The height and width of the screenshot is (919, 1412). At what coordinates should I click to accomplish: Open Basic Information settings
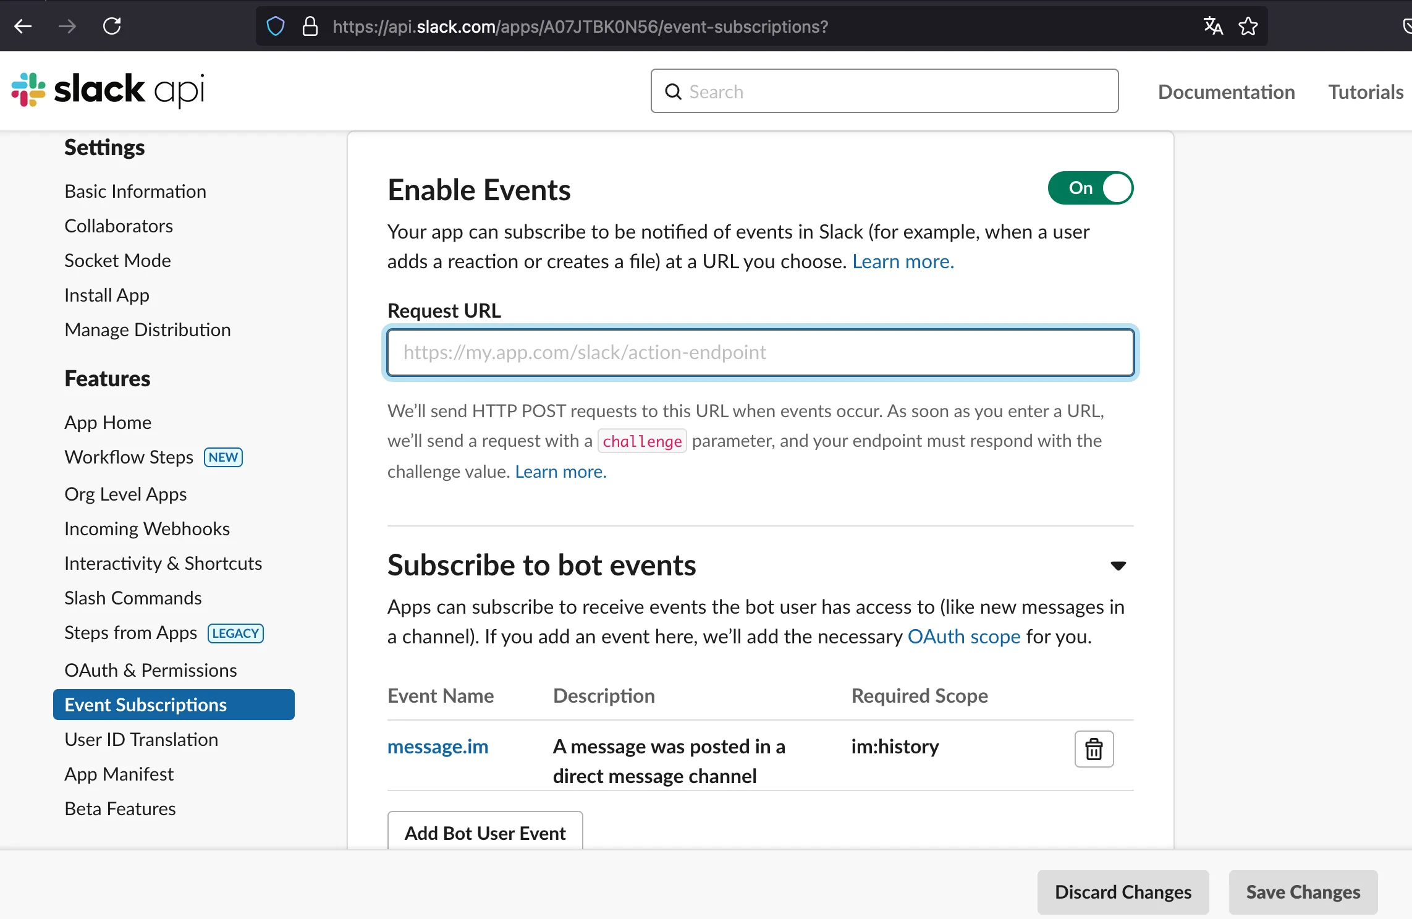point(135,191)
